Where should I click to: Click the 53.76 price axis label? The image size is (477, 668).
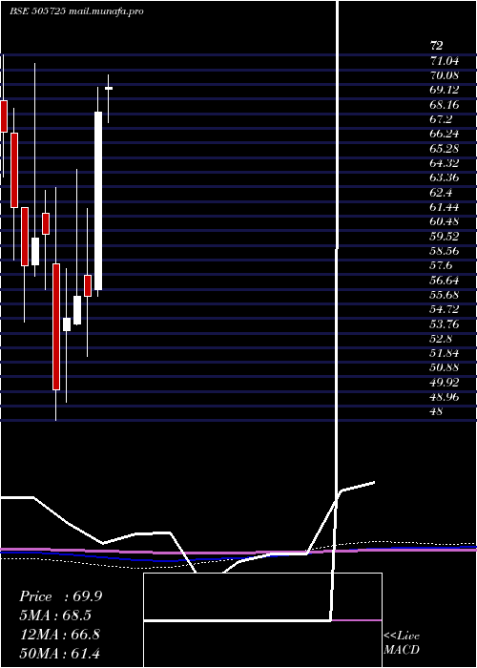(445, 324)
